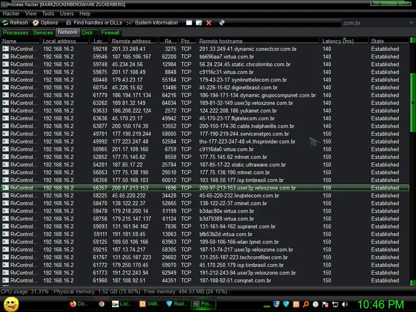Click remote address 201.17.108.49
416x312 pixels.
point(129,72)
